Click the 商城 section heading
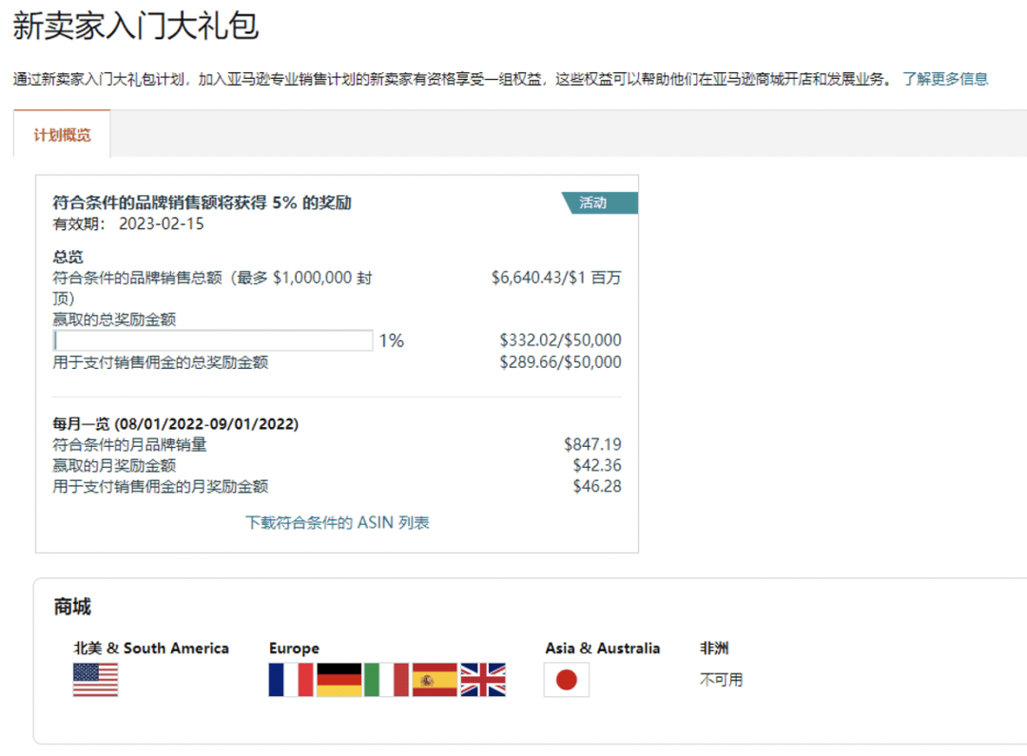Screen dimensions: 1027x756 pos(73,607)
